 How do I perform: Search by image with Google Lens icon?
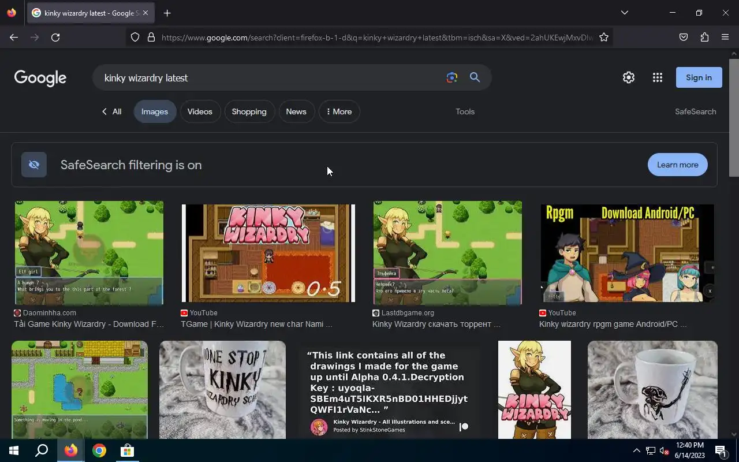451,77
